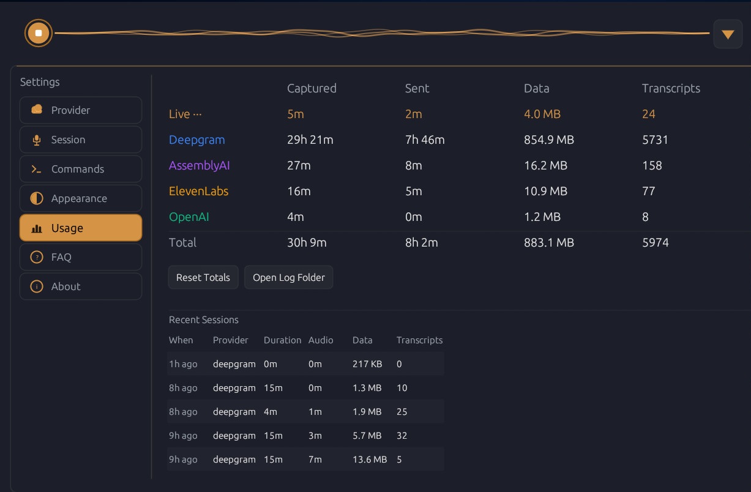The image size is (751, 492).
Task: Click the FAQ question mark icon
Action: coord(37,257)
